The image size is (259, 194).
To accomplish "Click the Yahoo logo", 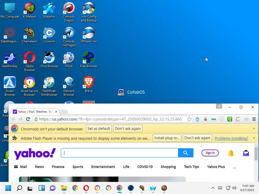I will 35,153.
